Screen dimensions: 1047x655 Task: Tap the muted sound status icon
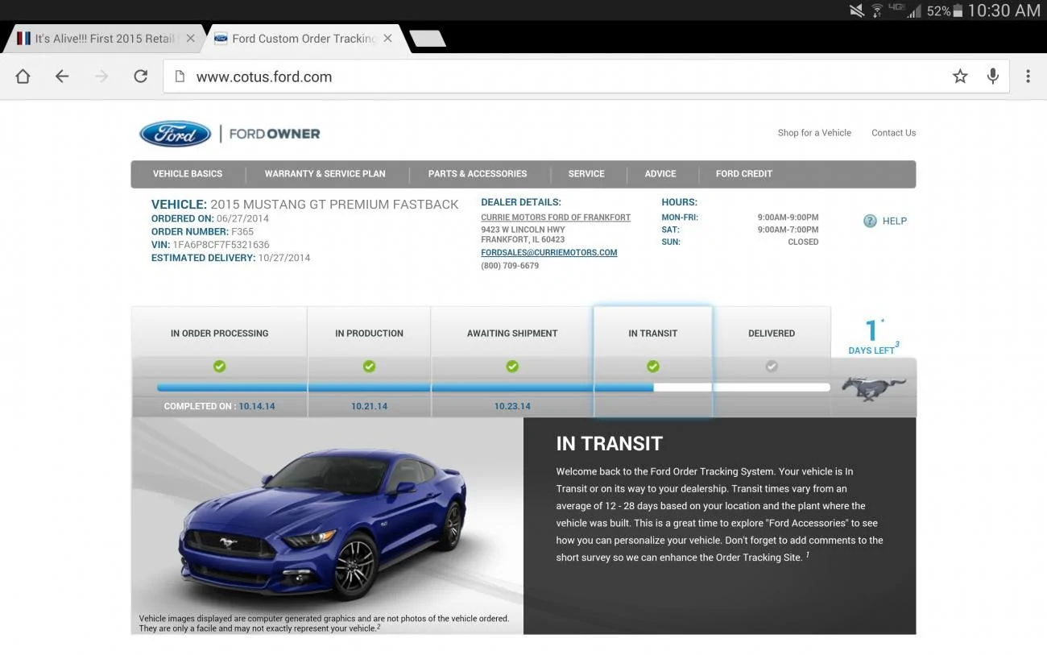[x=857, y=11]
